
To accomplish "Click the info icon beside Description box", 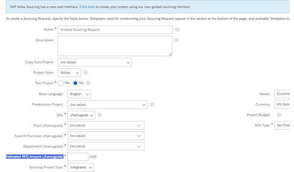I will click(x=177, y=40).
